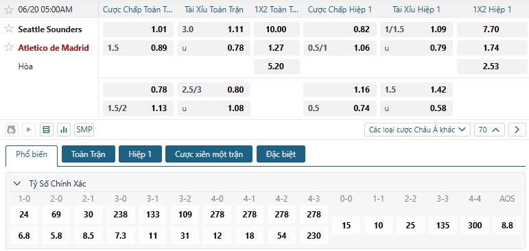Pick AOS correct score odds 8.8
Viewport: 529px width, 251px height.
coord(507,226)
